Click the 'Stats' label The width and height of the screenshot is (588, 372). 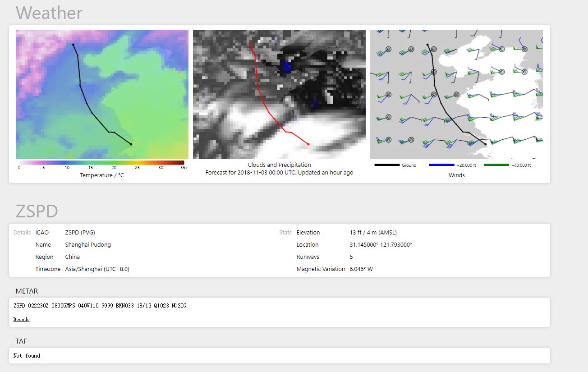click(285, 233)
